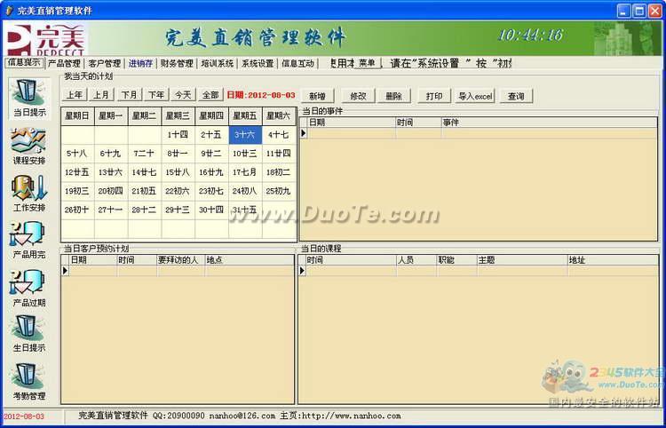The image size is (666, 428).
Task: Open the 课程安排 sidebar icon
Action: pyautogui.click(x=29, y=147)
